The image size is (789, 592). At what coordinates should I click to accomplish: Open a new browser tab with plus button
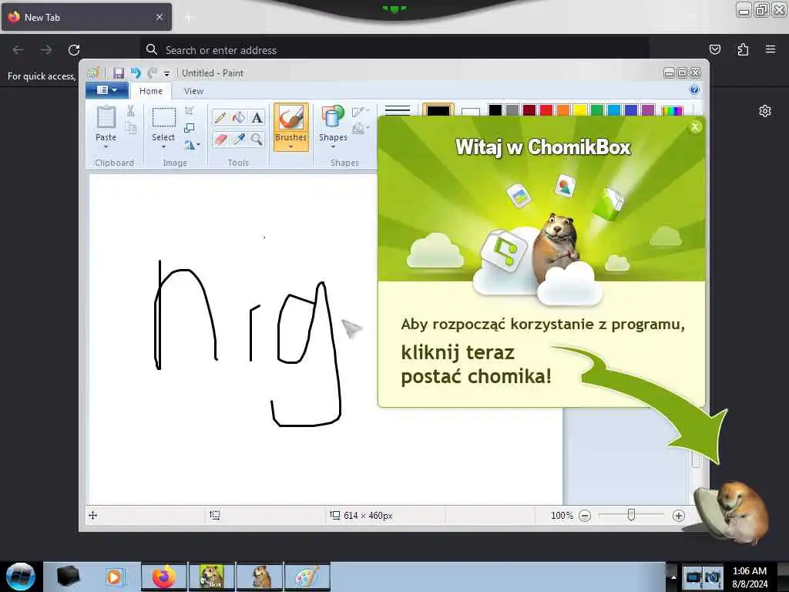point(189,18)
